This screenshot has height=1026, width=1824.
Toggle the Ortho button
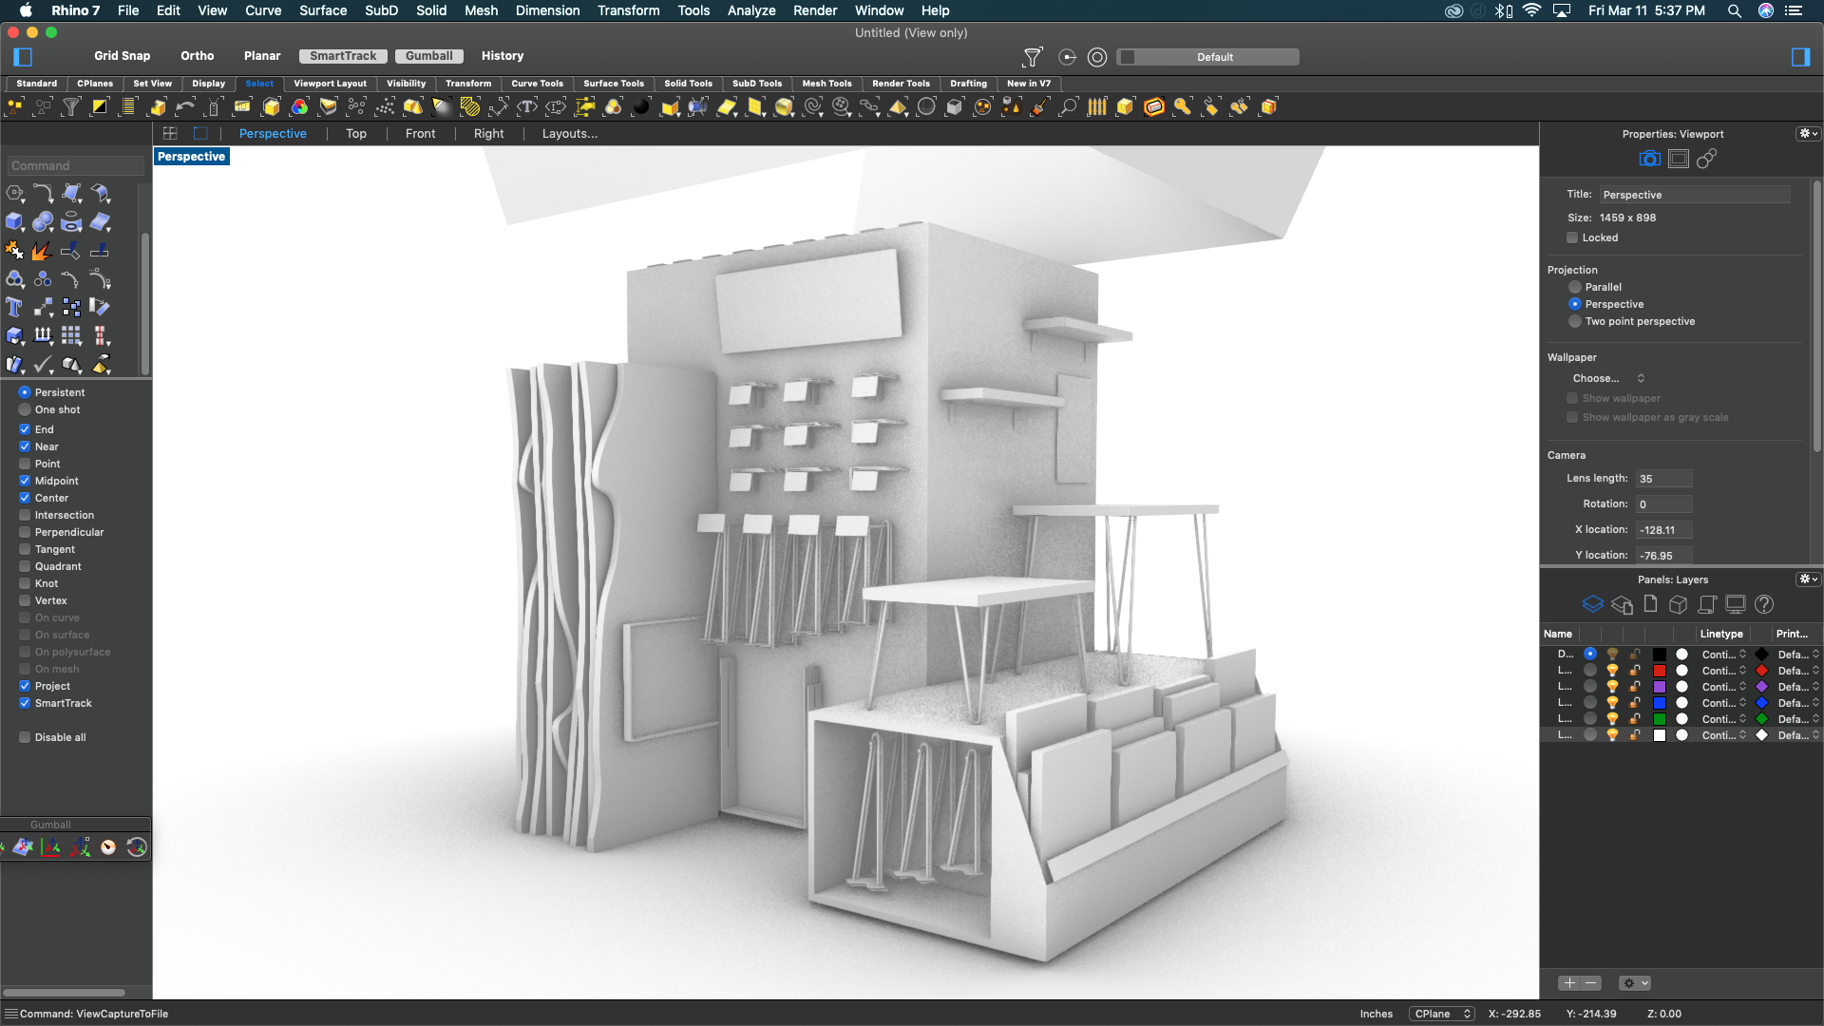tap(198, 56)
